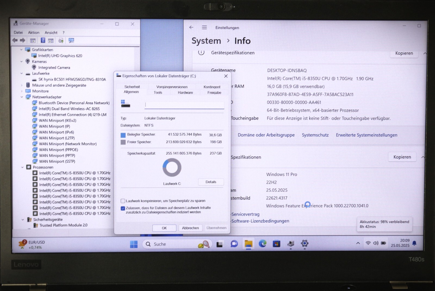435x291 pixels.
Task: Open Task View from taskbar
Action: click(x=219, y=244)
